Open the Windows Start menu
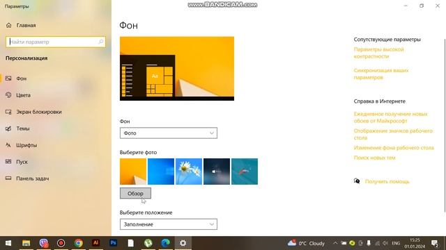The height and width of the screenshot is (250, 446). click(x=8, y=243)
